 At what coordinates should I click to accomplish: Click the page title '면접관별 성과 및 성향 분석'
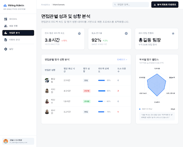click(x=66, y=16)
